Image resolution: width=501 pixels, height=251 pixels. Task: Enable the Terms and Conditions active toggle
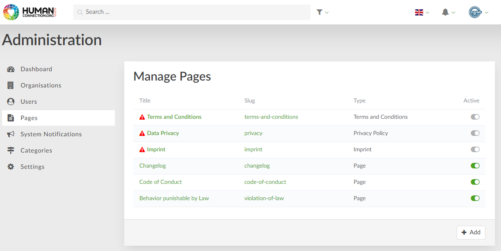pyautogui.click(x=475, y=117)
